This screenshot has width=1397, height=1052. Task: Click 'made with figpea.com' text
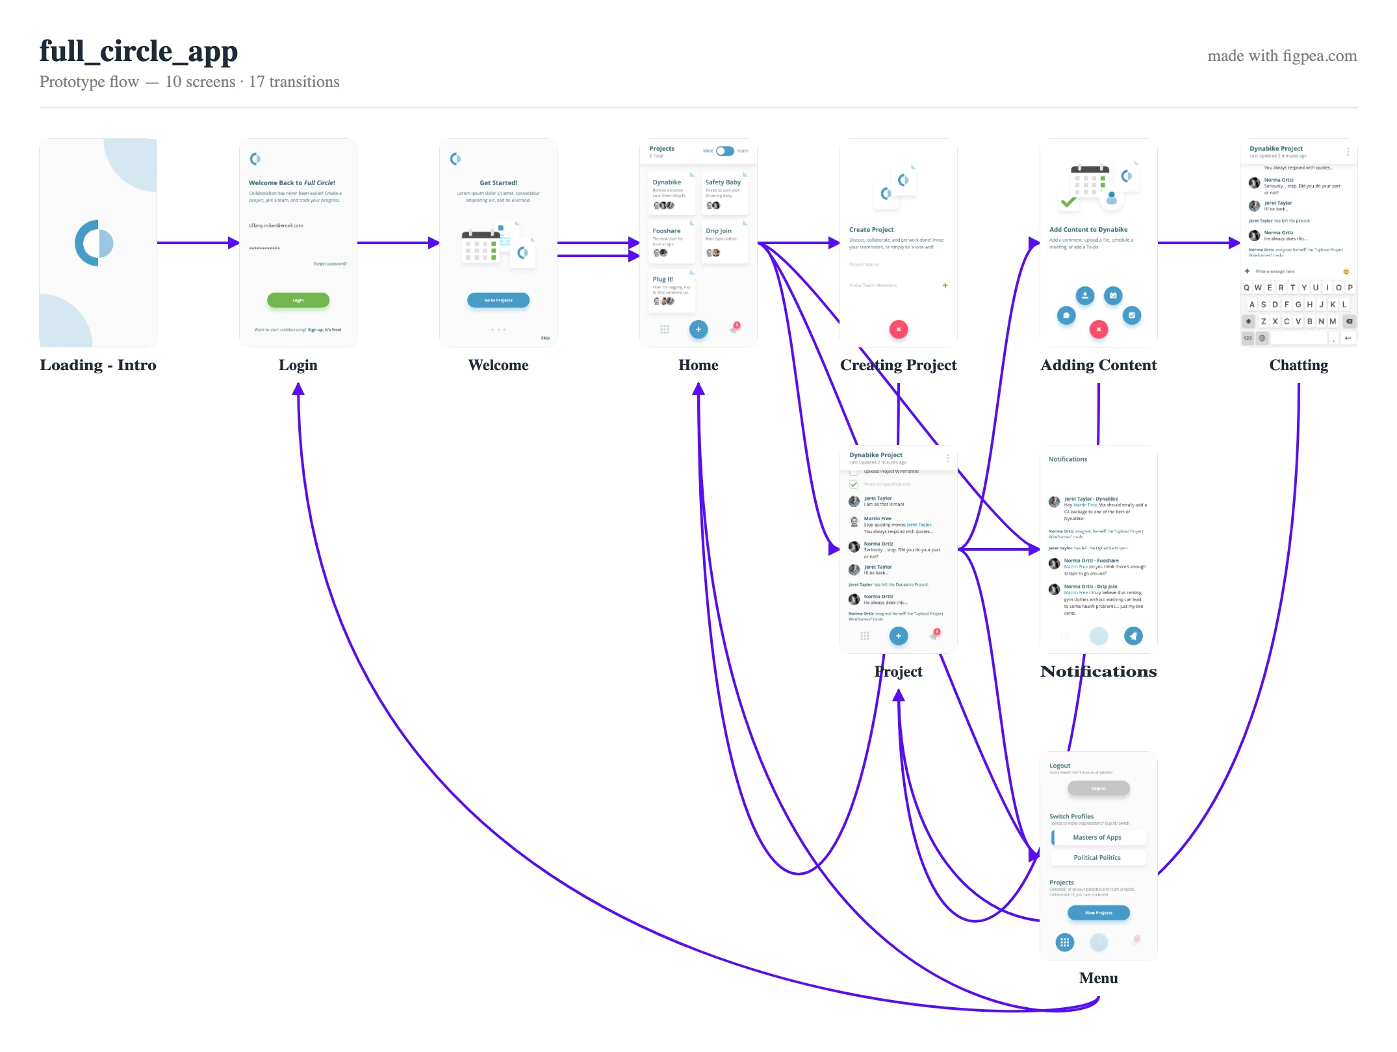click(x=1282, y=56)
